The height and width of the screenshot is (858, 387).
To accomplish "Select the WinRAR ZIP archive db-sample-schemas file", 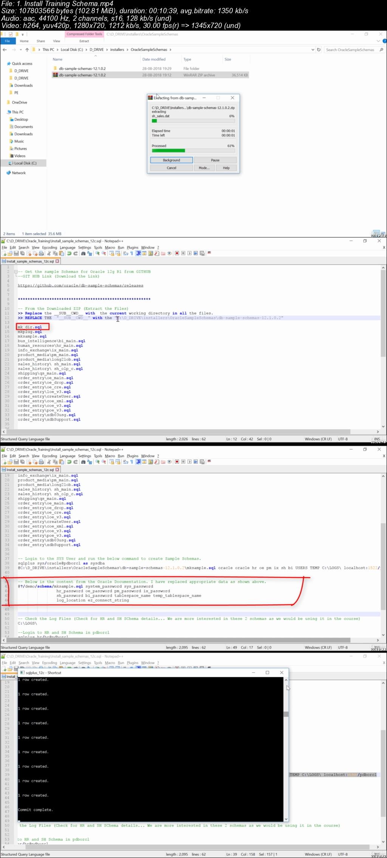I will 150,75.
